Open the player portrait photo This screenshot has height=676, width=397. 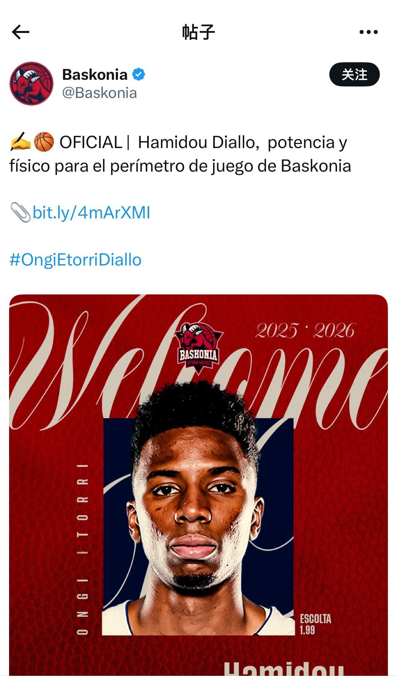pos(198,527)
